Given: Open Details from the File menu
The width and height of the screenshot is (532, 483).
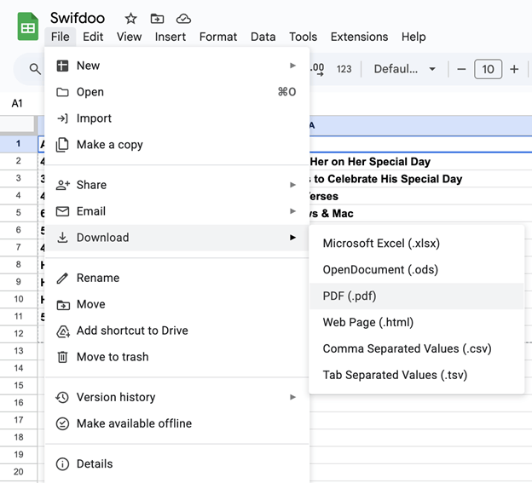Looking at the screenshot, I should [176, 464].
